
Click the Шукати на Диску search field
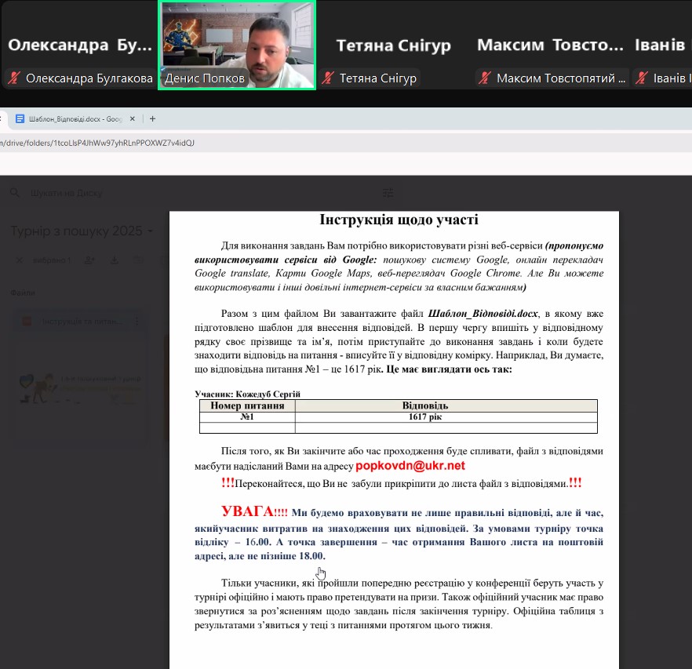click(66, 193)
